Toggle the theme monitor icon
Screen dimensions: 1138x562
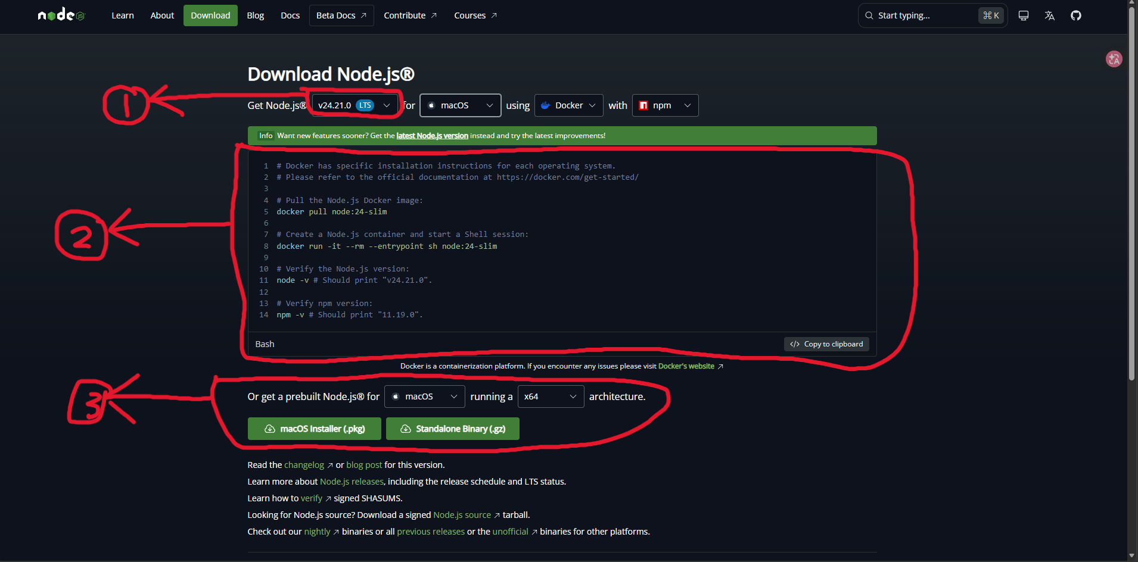(x=1023, y=15)
